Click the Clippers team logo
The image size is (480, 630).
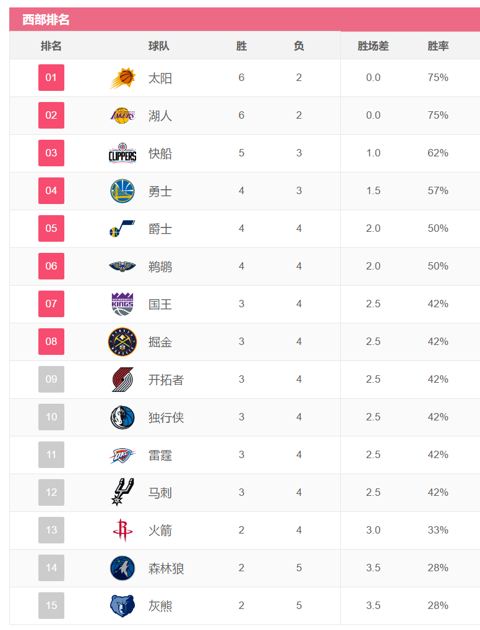click(x=122, y=153)
